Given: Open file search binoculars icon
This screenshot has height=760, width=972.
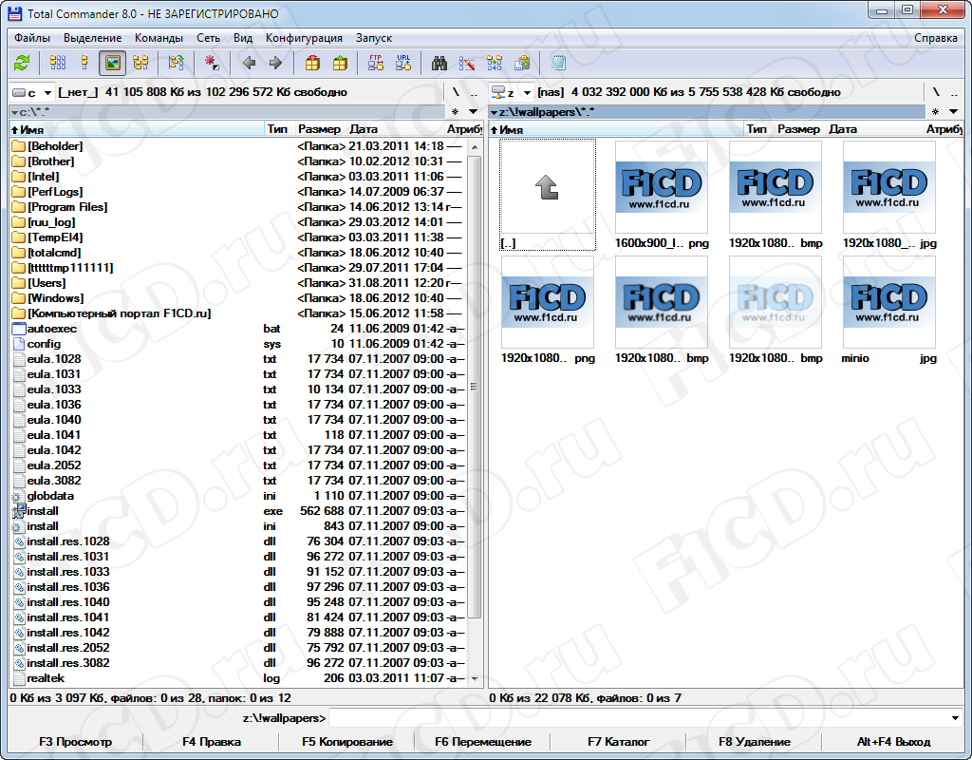Looking at the screenshot, I should (439, 63).
